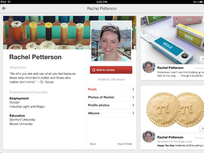Open the Albums menu item

tap(111, 113)
